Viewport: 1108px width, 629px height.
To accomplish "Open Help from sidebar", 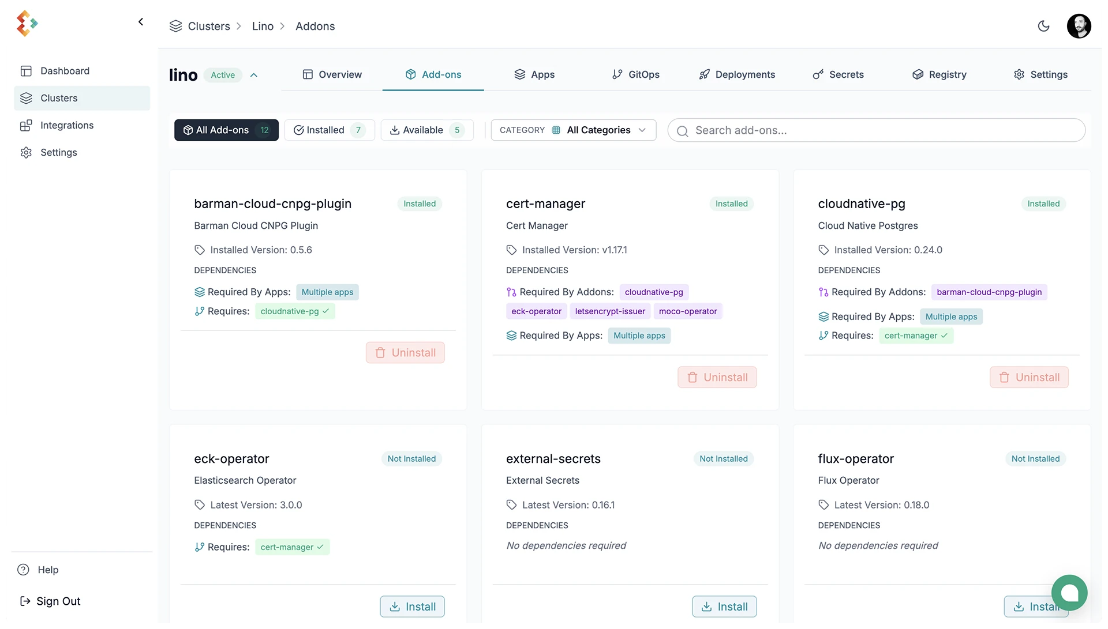I will click(48, 570).
